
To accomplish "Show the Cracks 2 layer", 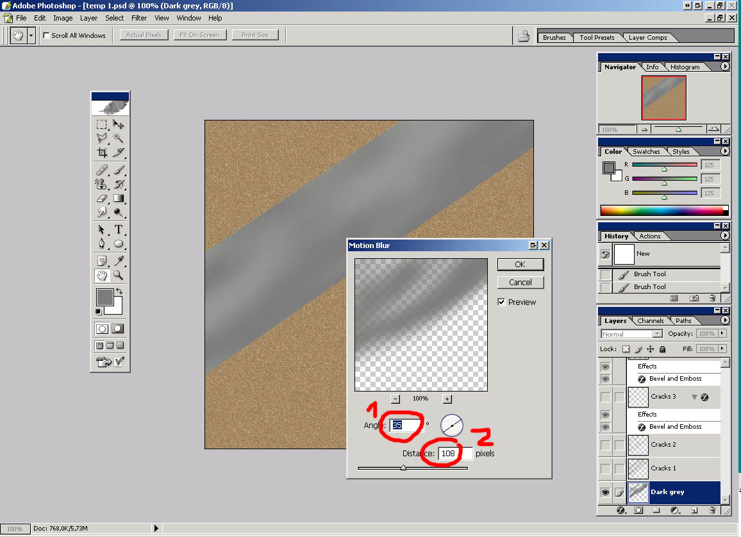I will click(605, 444).
